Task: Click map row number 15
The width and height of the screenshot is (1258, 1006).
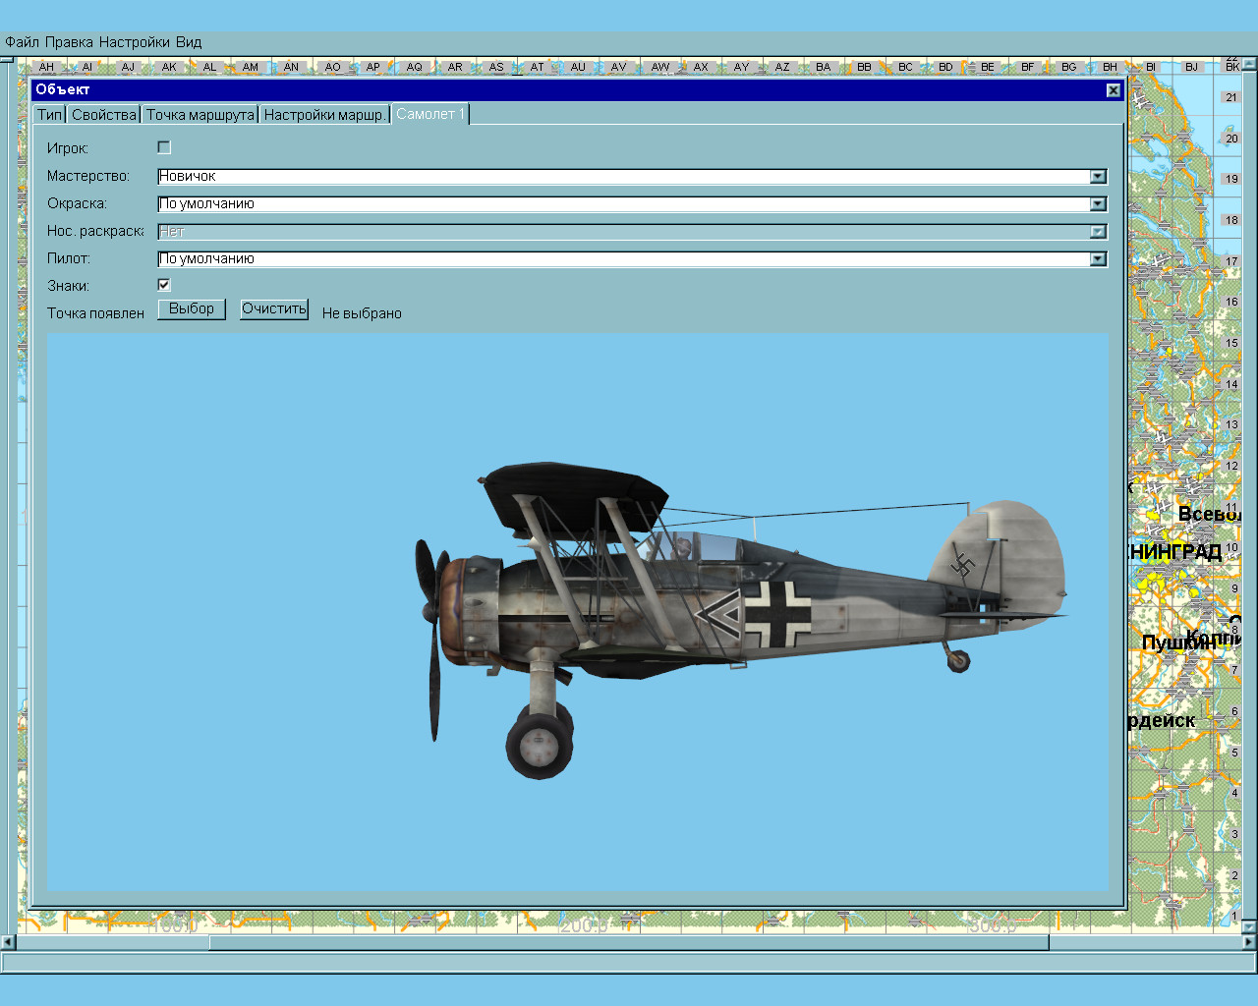Action: pos(1231,343)
